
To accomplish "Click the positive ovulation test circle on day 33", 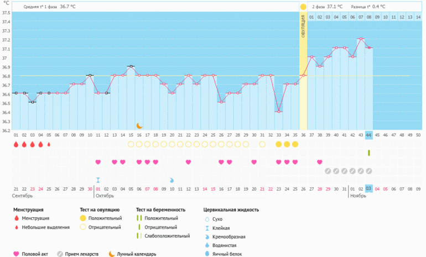I will pyautogui.click(x=279, y=144).
